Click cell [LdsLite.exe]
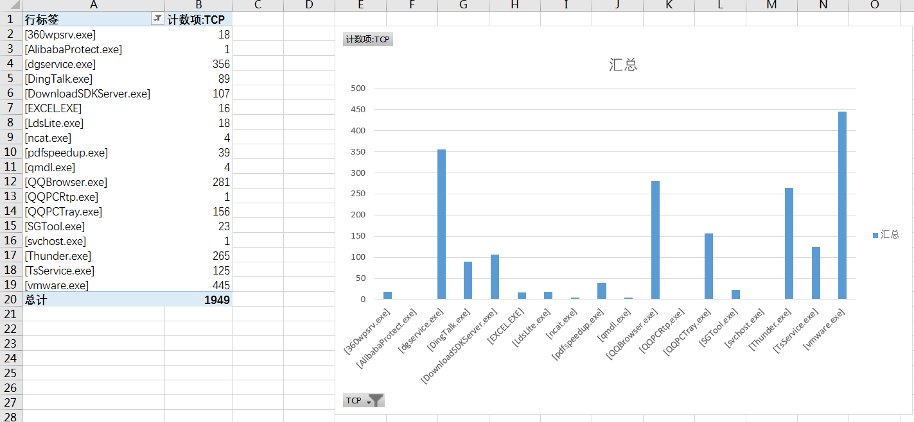The image size is (914, 422). 93,123
